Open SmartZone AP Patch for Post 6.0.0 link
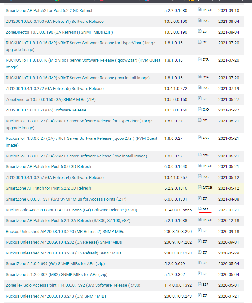The image size is (252, 303). coord(48,166)
